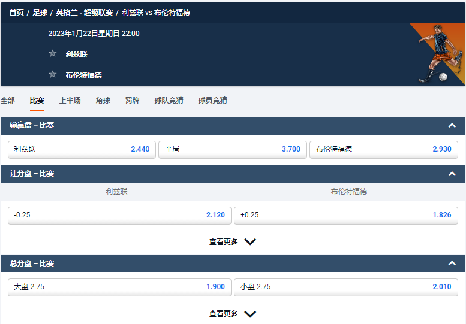466x324 pixels.
Task: Collapse the 总分盘 – 比赛 section
Action: (x=452, y=263)
